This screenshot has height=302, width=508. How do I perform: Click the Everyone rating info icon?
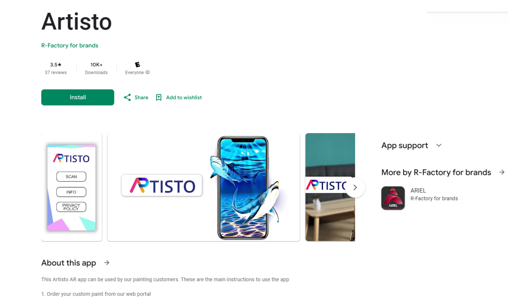tap(148, 73)
